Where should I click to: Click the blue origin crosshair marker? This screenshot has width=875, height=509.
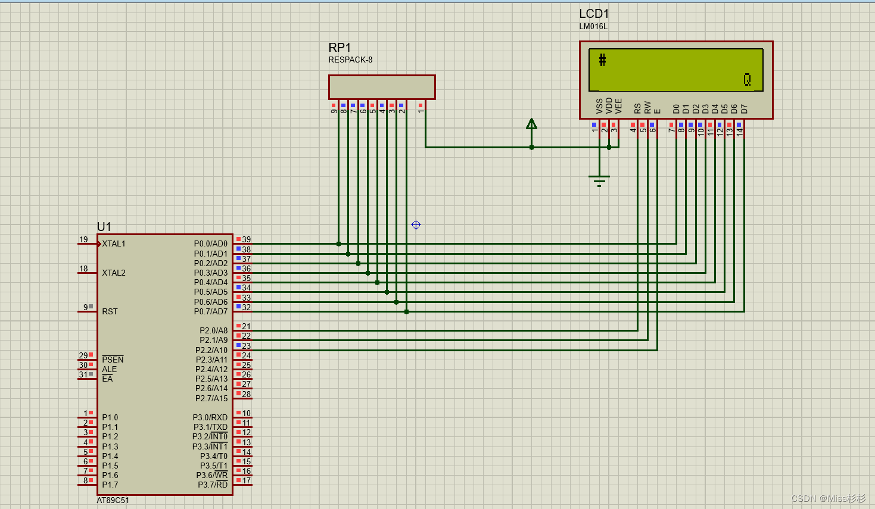(x=416, y=224)
